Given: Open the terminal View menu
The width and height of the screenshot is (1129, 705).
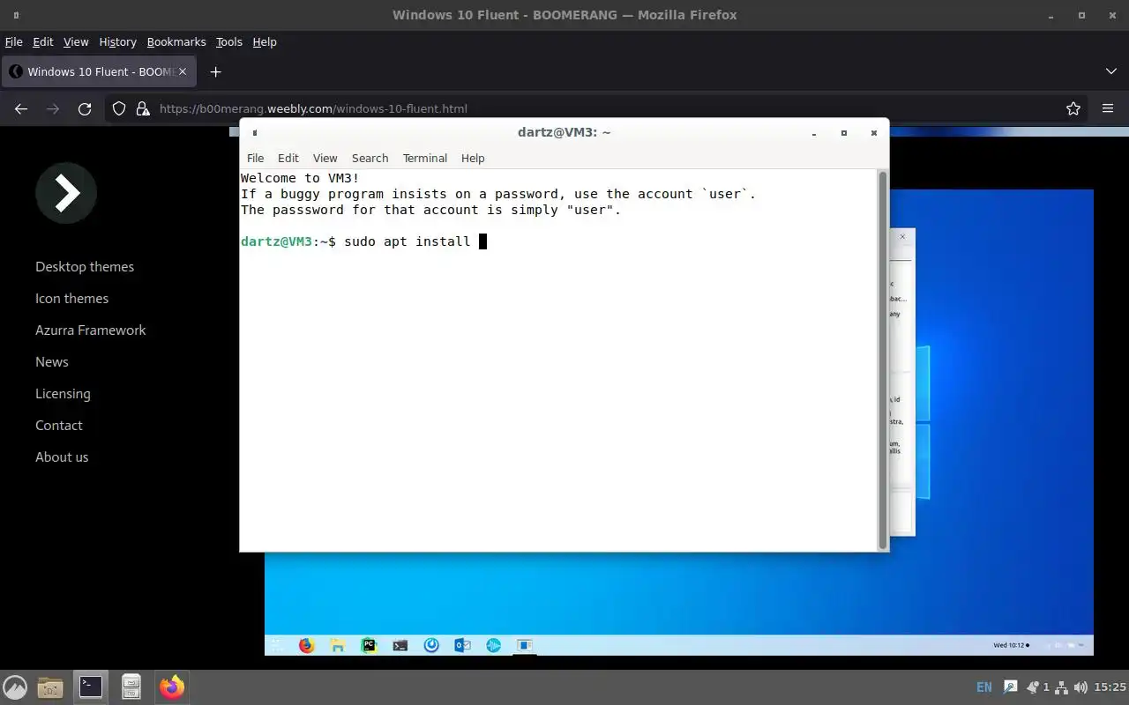Looking at the screenshot, I should [325, 158].
